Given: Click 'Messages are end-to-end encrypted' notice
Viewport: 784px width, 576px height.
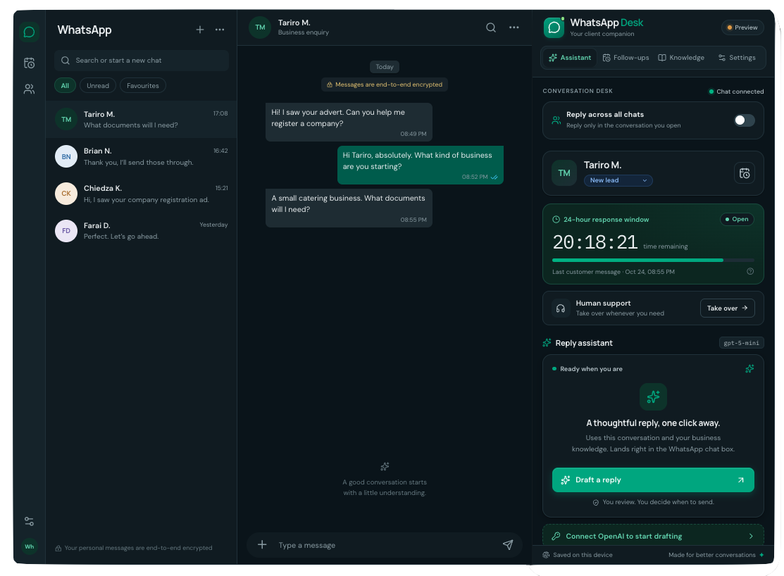Looking at the screenshot, I should 385,84.
